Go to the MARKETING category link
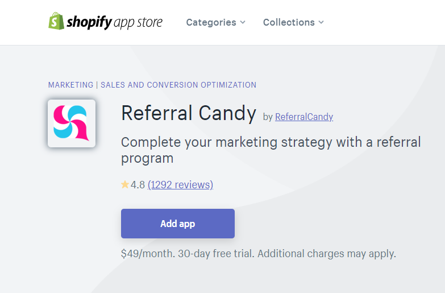This screenshot has height=293, width=445. [x=70, y=85]
